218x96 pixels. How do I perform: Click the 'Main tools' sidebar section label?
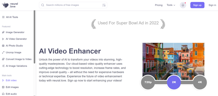(x=7, y=75)
